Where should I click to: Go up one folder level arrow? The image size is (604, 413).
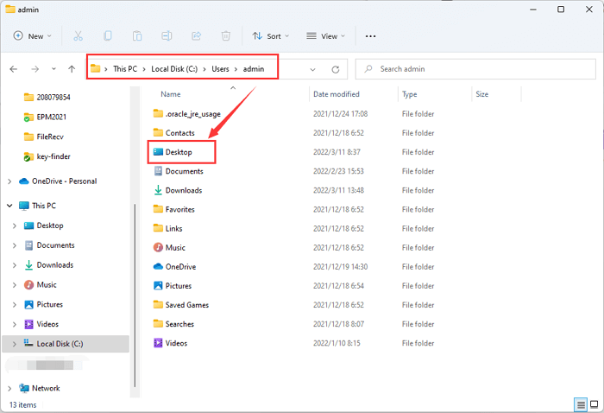pos(72,69)
